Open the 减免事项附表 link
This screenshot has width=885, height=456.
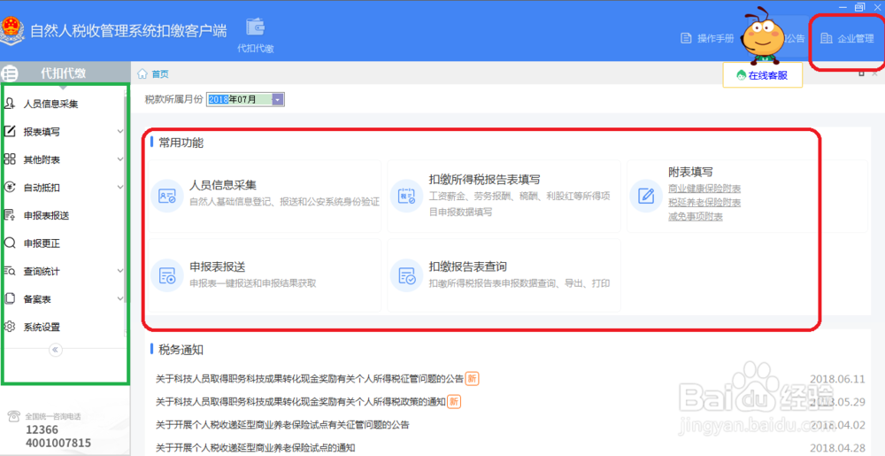click(x=696, y=217)
